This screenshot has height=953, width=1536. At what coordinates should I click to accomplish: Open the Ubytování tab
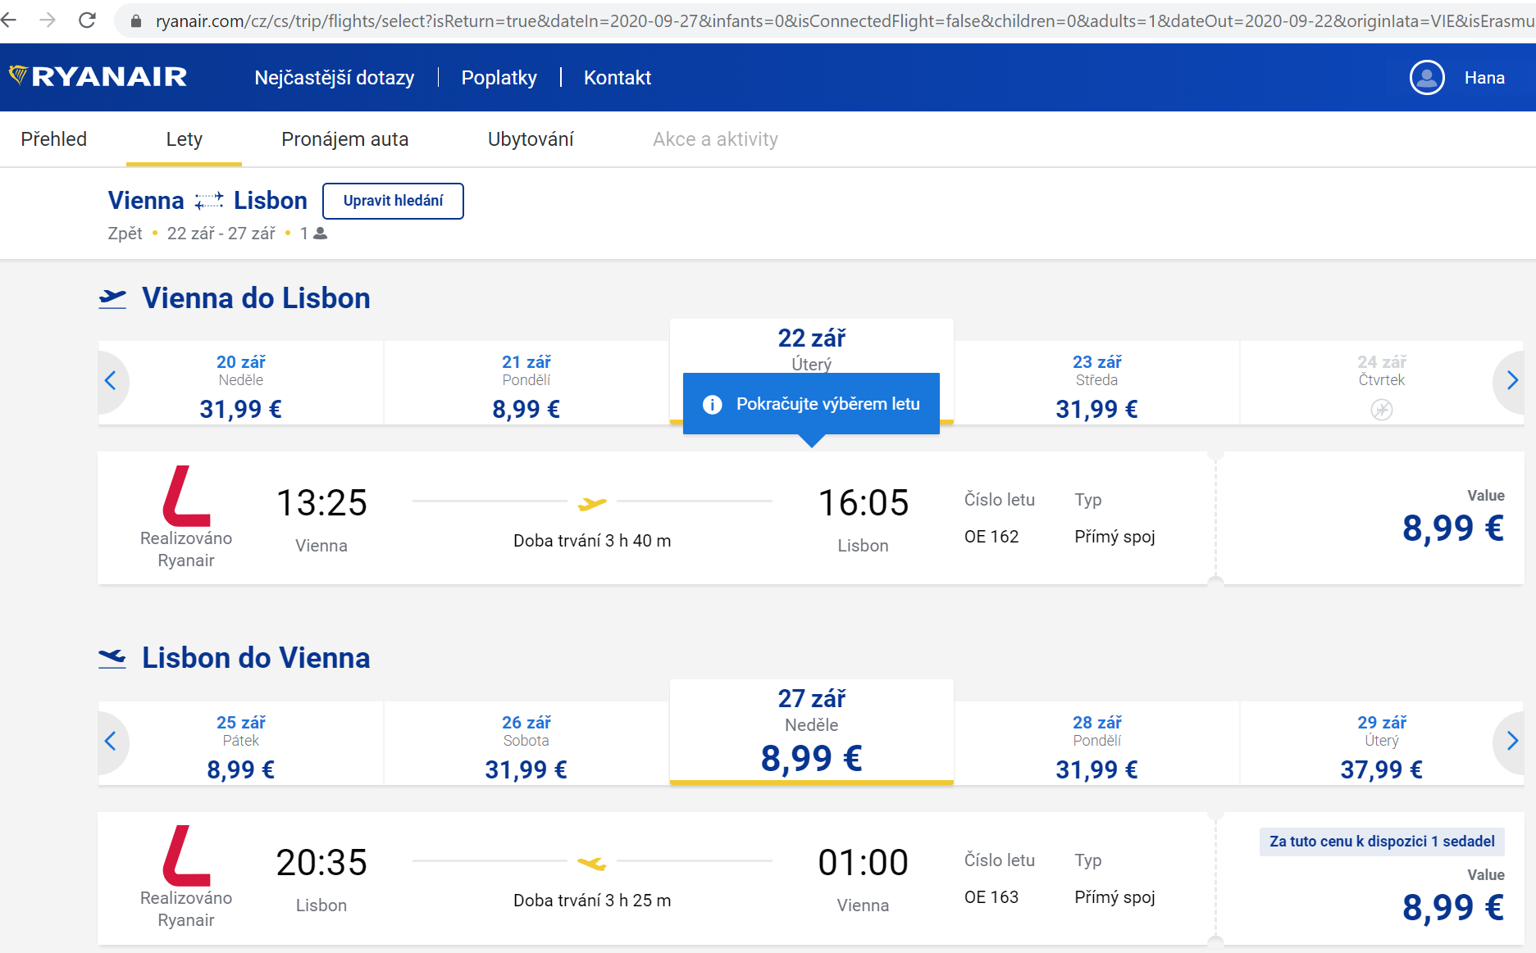pyautogui.click(x=531, y=139)
